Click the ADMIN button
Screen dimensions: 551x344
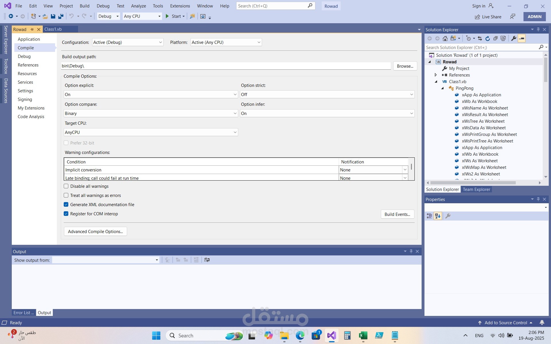tap(534, 17)
